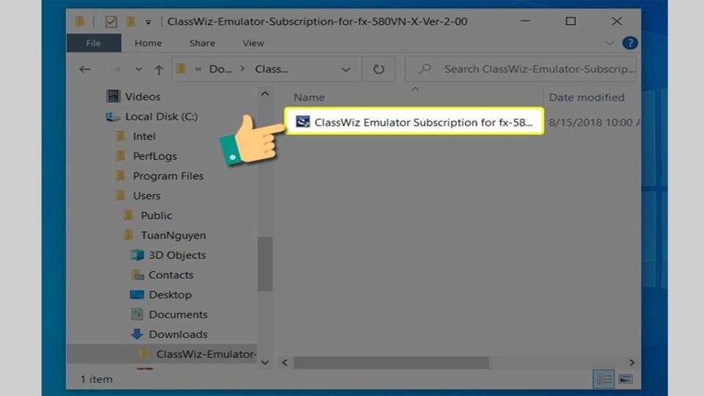Screen dimensions: 704x396
Task: Switch to the Home ribbon tab
Action: 148,43
